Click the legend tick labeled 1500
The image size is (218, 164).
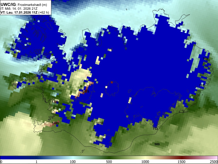coord(182,162)
